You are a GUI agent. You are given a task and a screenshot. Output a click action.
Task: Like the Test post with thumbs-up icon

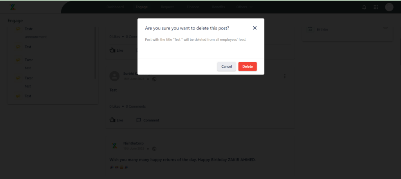click(112, 120)
